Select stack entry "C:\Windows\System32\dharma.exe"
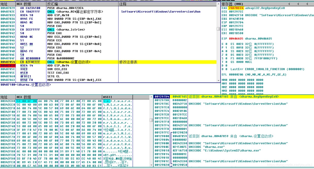The image size is (314, 169). (x=233, y=150)
